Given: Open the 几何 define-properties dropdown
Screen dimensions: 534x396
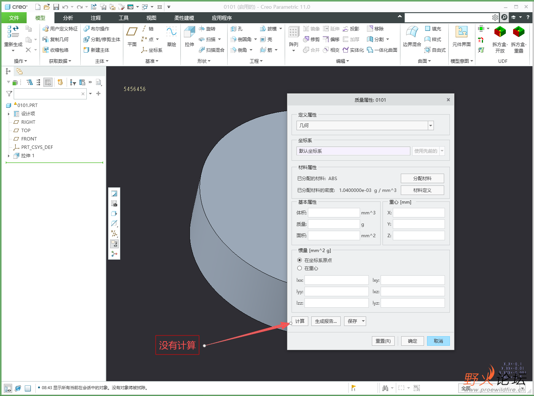Looking at the screenshot, I should [430, 126].
